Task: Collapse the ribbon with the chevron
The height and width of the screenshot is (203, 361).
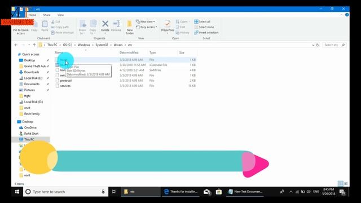Action: 341,15
